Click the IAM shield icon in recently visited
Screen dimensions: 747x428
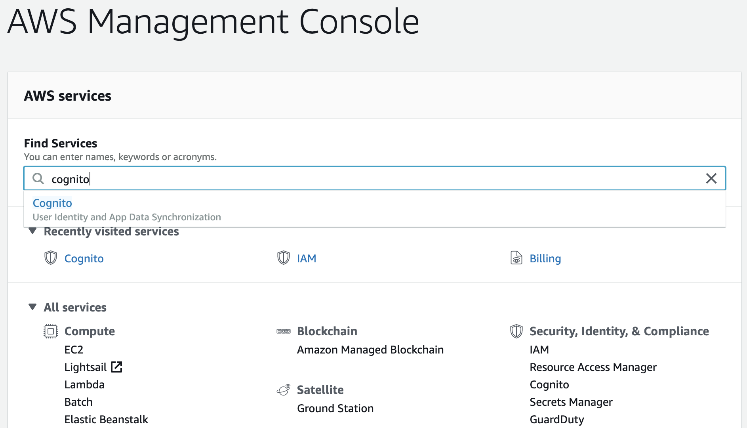pyautogui.click(x=284, y=258)
